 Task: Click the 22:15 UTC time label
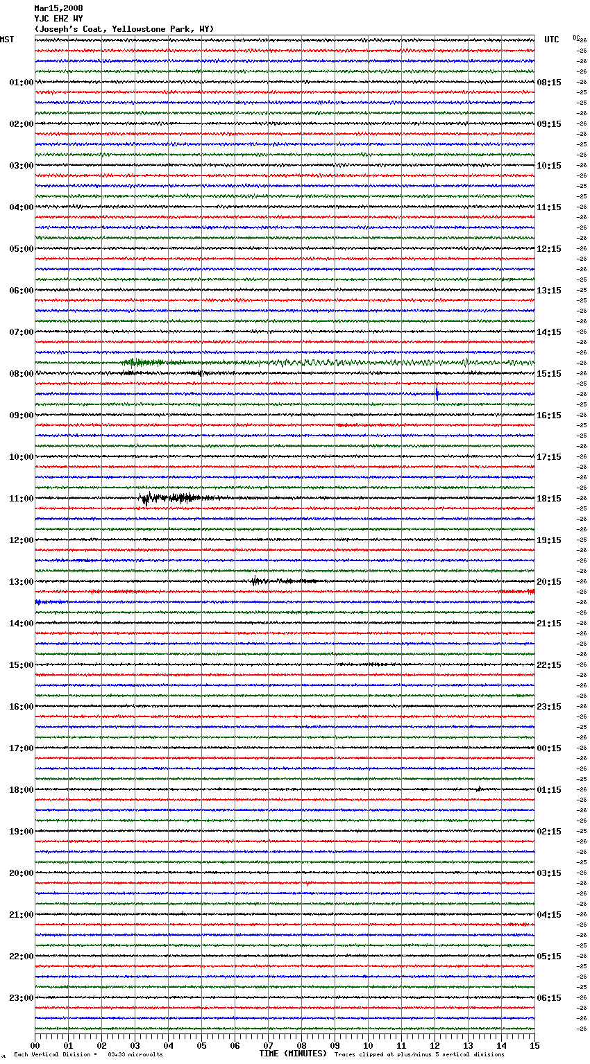pyautogui.click(x=549, y=665)
